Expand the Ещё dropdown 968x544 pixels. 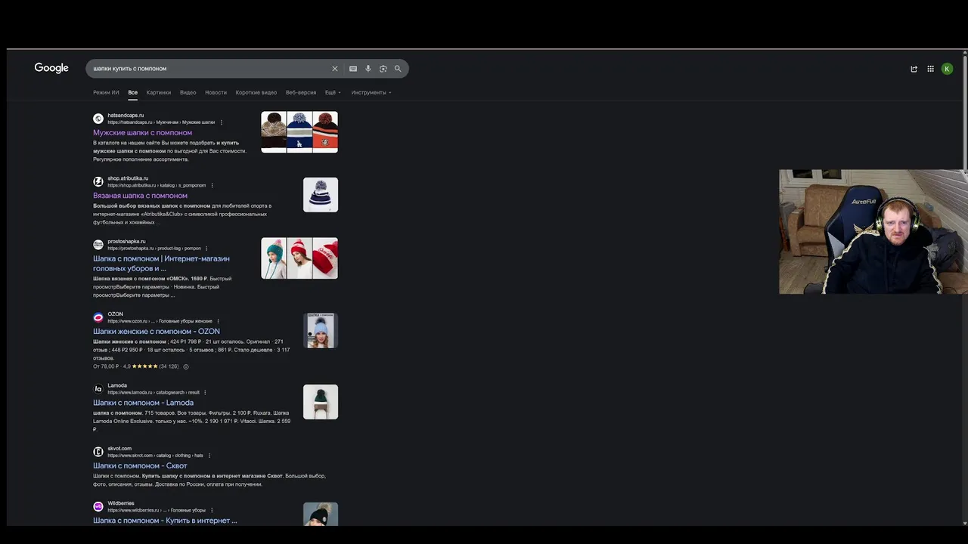tap(333, 92)
